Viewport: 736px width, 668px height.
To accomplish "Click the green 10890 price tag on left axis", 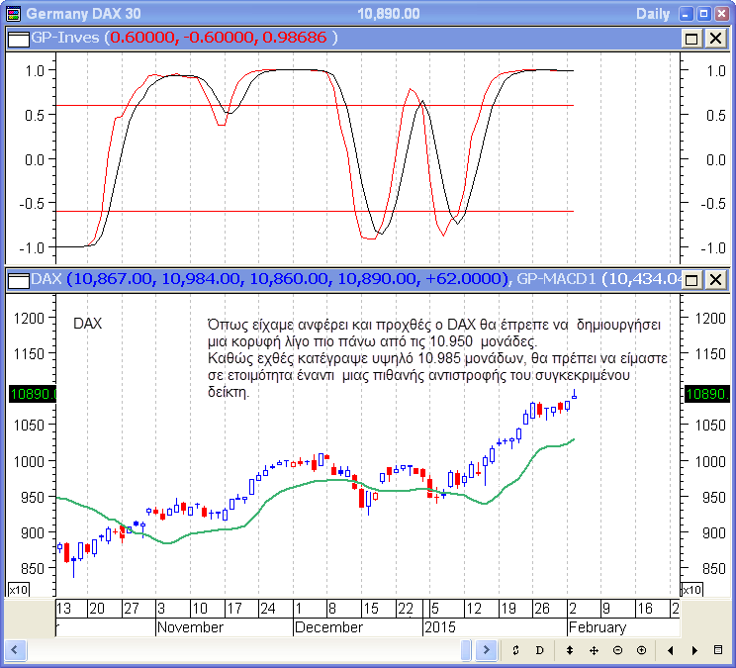I will tap(33, 394).
